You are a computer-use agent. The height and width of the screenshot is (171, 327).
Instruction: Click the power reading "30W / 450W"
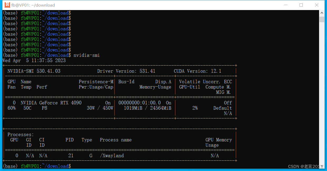(100, 108)
